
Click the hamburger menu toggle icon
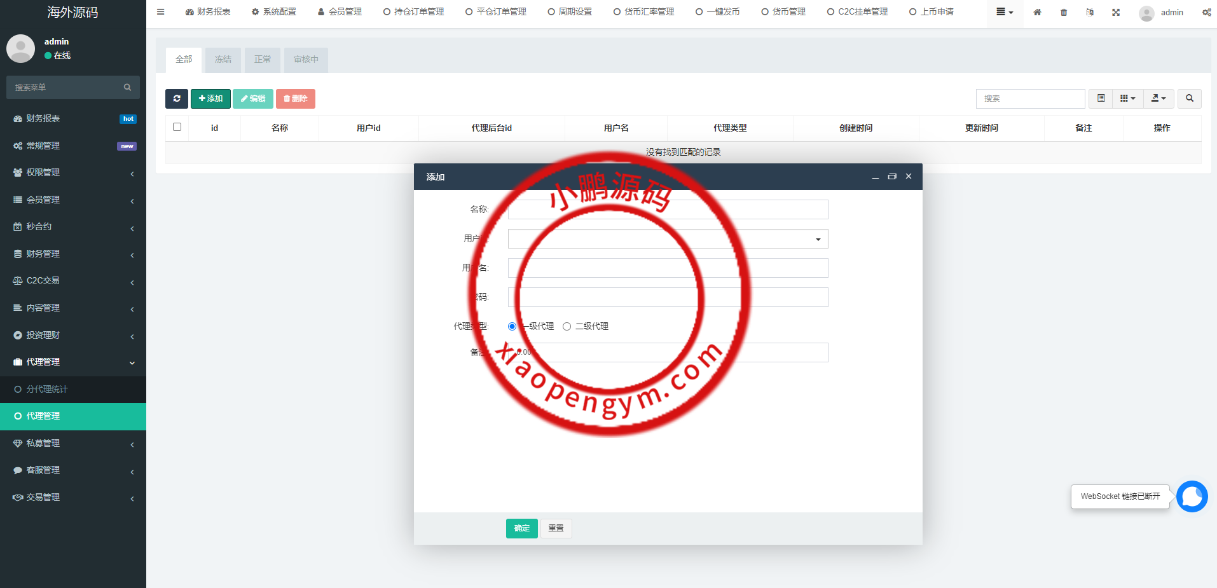(x=161, y=12)
